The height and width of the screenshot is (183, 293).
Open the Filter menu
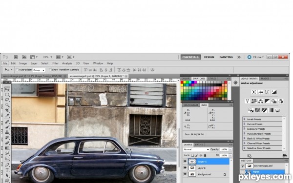tap(55, 63)
